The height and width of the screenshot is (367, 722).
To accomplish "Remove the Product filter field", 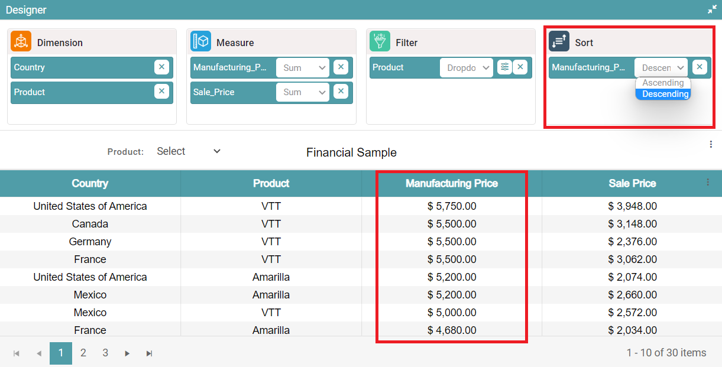I will click(x=520, y=67).
